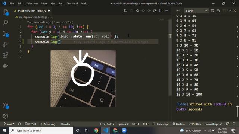The image size is (239, 134).
Task: Click the git blame annotation above line 1
Action: (50, 22)
